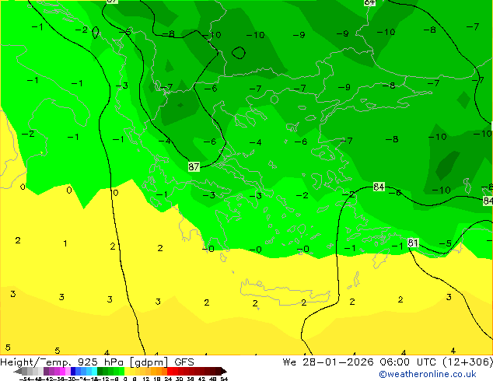Image resolution: width=493 pixels, height=381 pixels.
Task: Pick the dark purple legend swatch
Action: (46, 371)
